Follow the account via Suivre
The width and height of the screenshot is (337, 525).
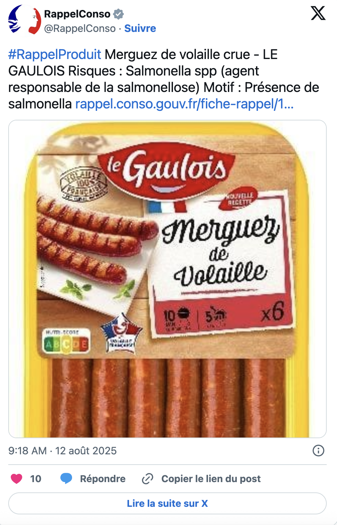pos(140,28)
